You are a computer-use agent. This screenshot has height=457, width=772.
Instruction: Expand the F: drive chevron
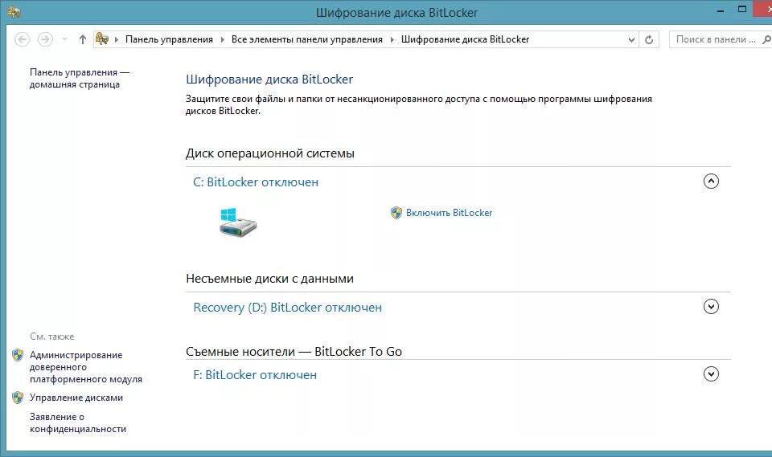(x=711, y=373)
